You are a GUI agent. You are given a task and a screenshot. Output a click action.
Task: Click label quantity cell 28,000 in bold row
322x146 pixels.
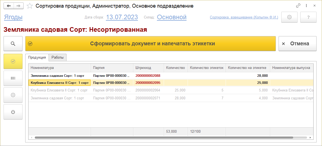click(248, 75)
